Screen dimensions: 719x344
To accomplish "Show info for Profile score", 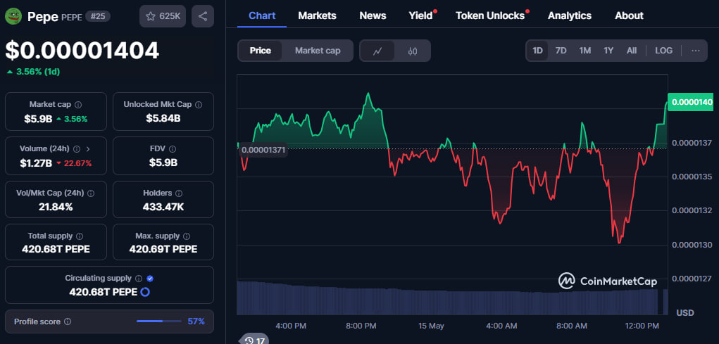I will coord(68,322).
